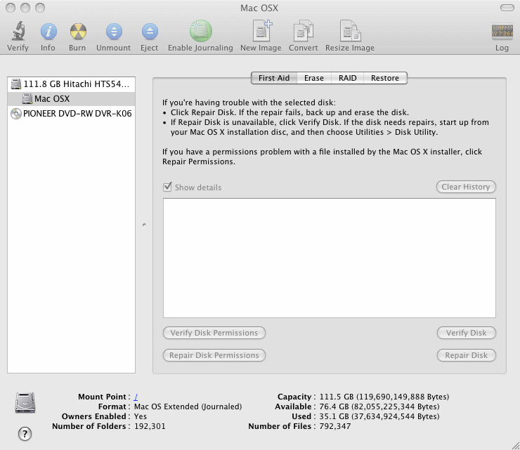The height and width of the screenshot is (450, 520).
Task: Click the Repair Disk button
Action: (467, 355)
